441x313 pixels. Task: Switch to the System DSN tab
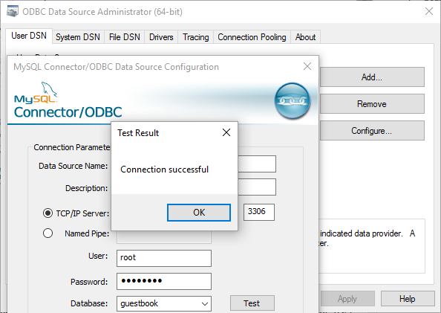[x=78, y=37]
